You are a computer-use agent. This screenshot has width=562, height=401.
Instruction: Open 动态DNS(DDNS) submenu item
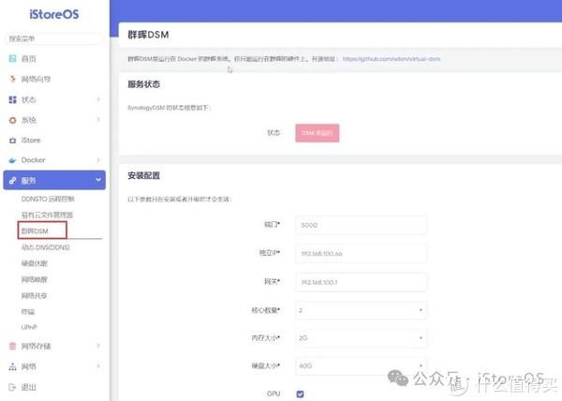click(x=46, y=247)
